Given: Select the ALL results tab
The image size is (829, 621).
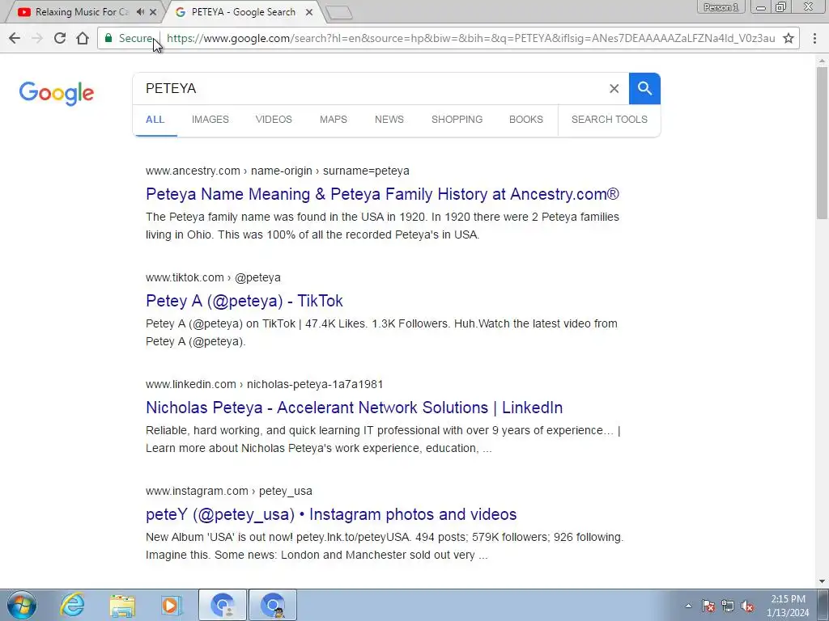Looking at the screenshot, I should click(155, 120).
